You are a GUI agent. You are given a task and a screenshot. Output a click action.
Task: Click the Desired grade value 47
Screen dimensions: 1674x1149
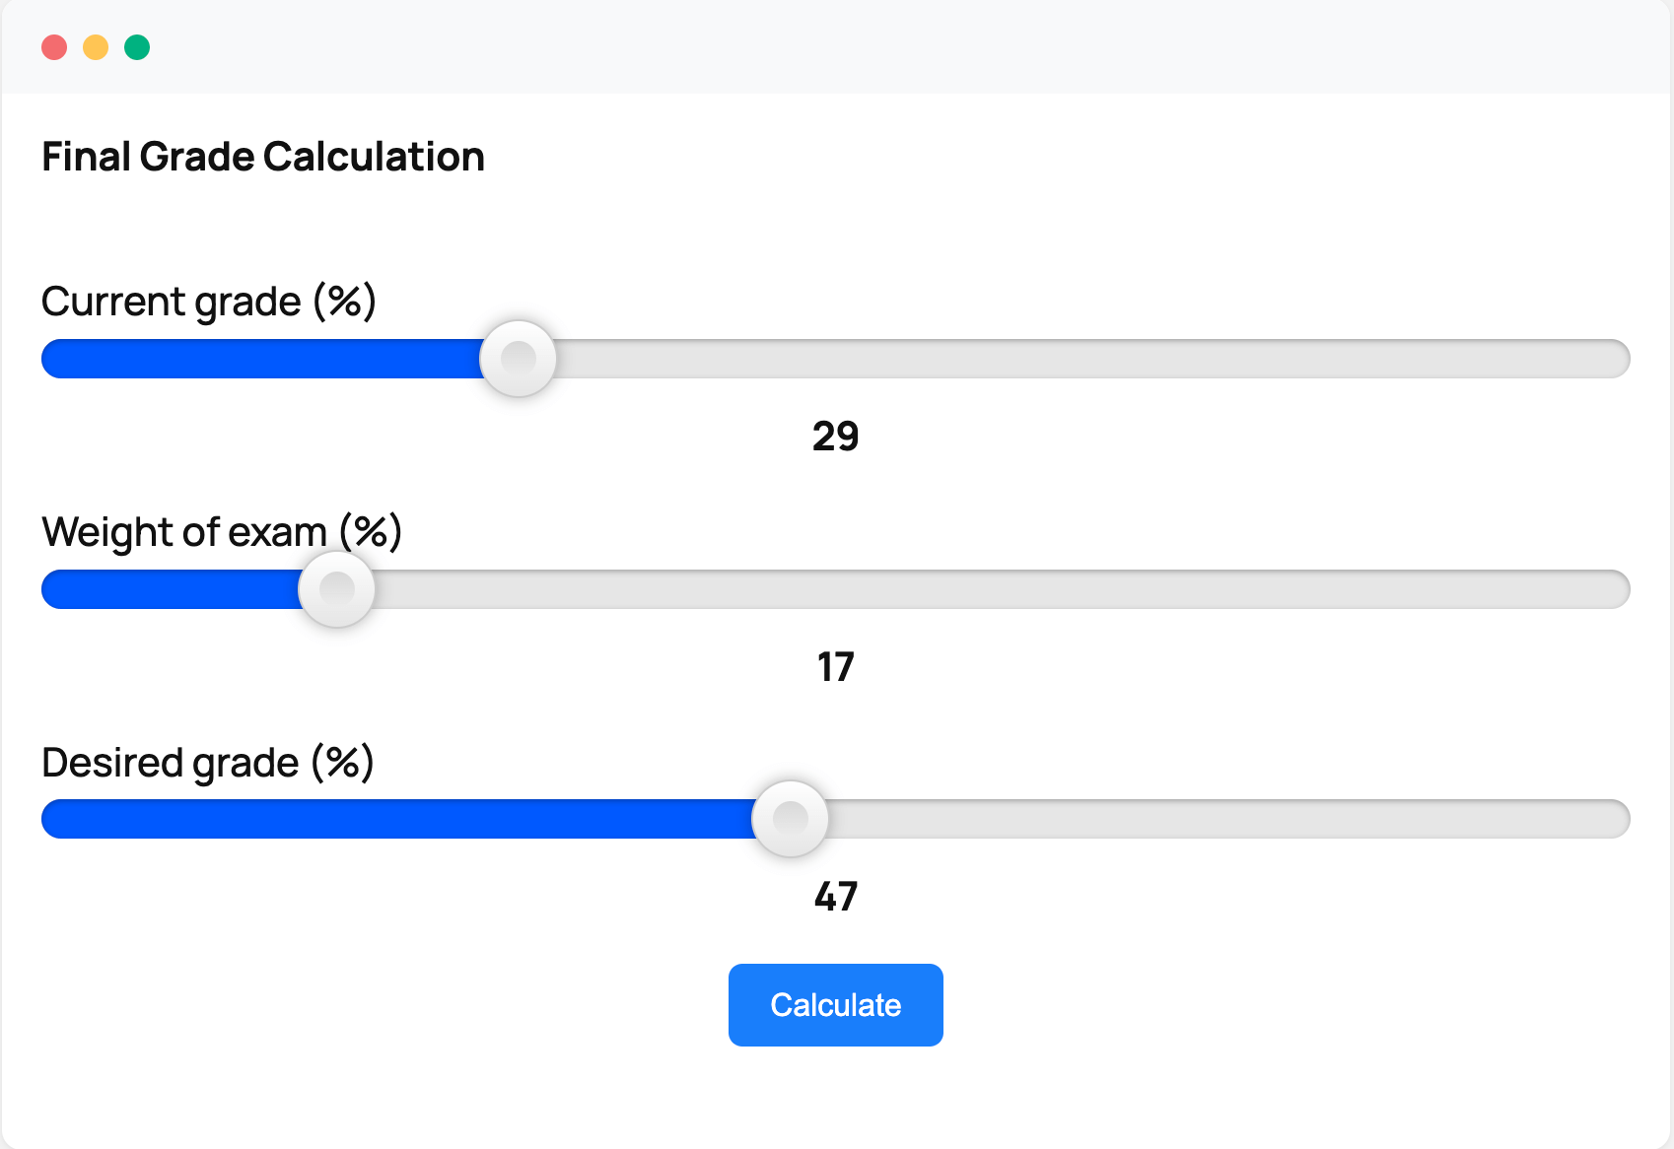pos(835,897)
